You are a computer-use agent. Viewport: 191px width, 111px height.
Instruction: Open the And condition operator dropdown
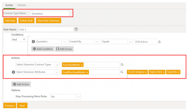pos(18,39)
